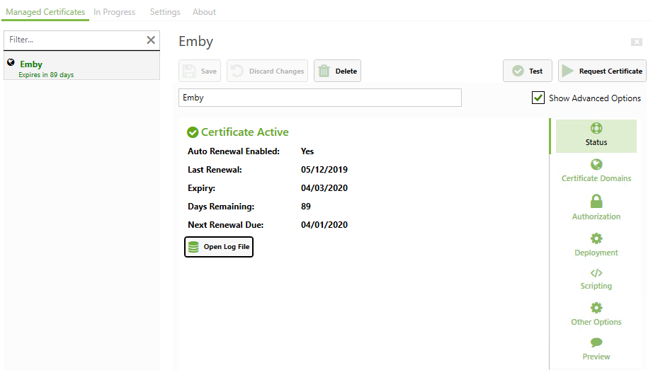
Task: Click the Discard Changes button
Action: click(x=268, y=71)
